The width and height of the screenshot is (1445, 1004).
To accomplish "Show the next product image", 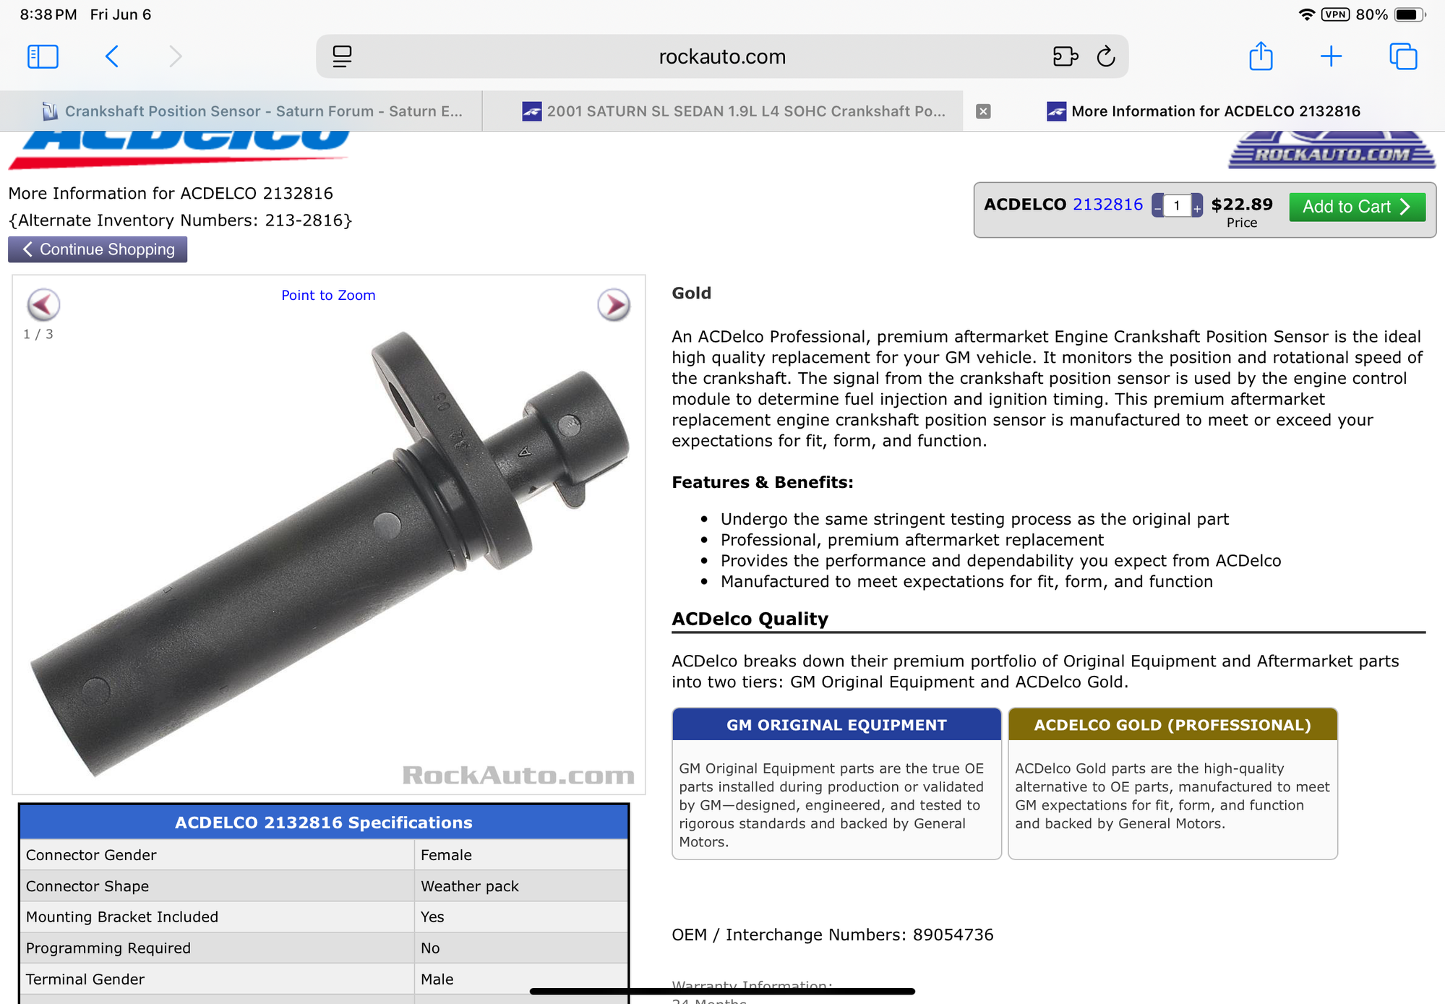I will tap(614, 304).
